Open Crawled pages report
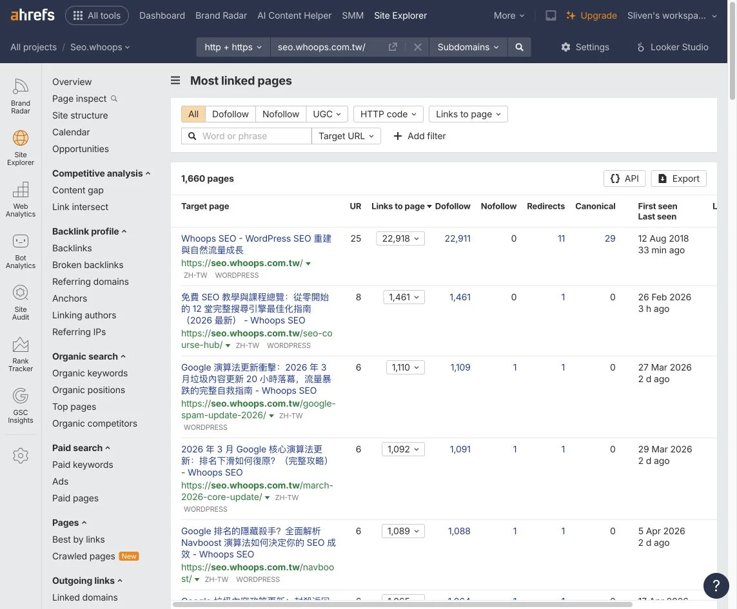 click(x=84, y=556)
